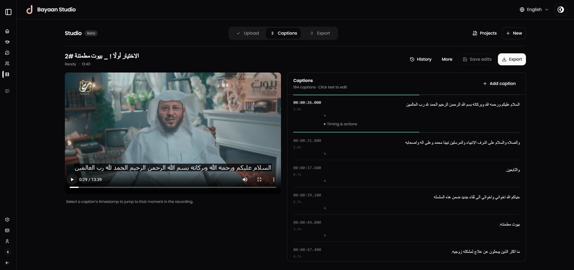The height and width of the screenshot is (270, 574).
Task: Seek using the video progress bar
Action: [x=173, y=187]
